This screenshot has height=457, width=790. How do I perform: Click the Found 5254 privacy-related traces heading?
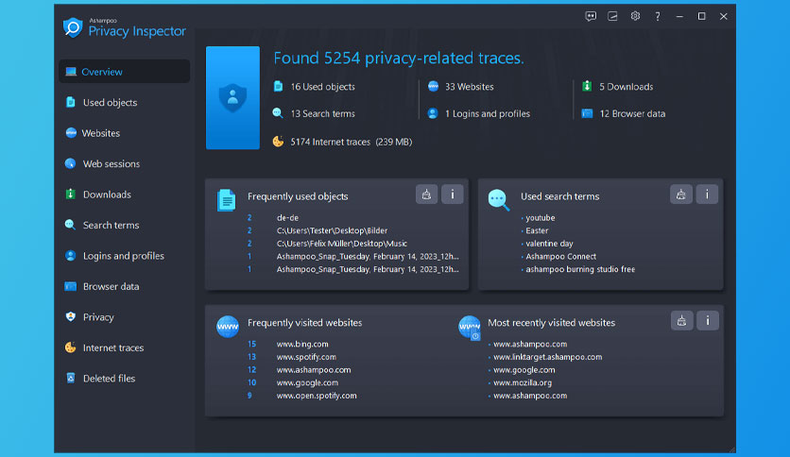(399, 58)
